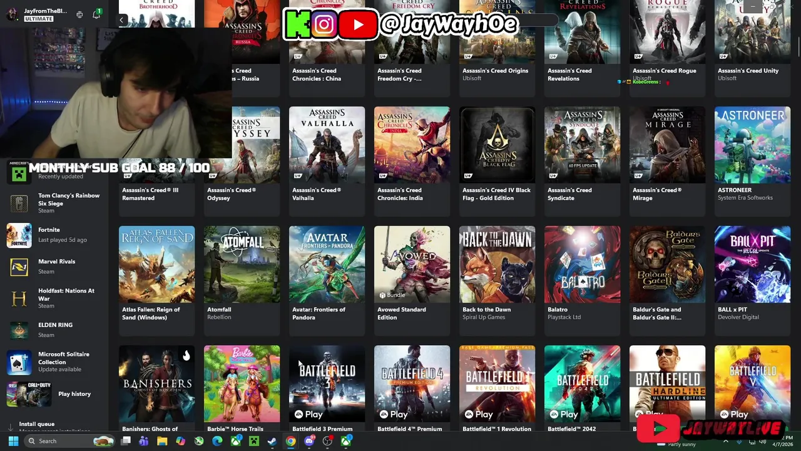Open the Assassin's Creed Mirage cover
The height and width of the screenshot is (451, 801).
(x=667, y=145)
